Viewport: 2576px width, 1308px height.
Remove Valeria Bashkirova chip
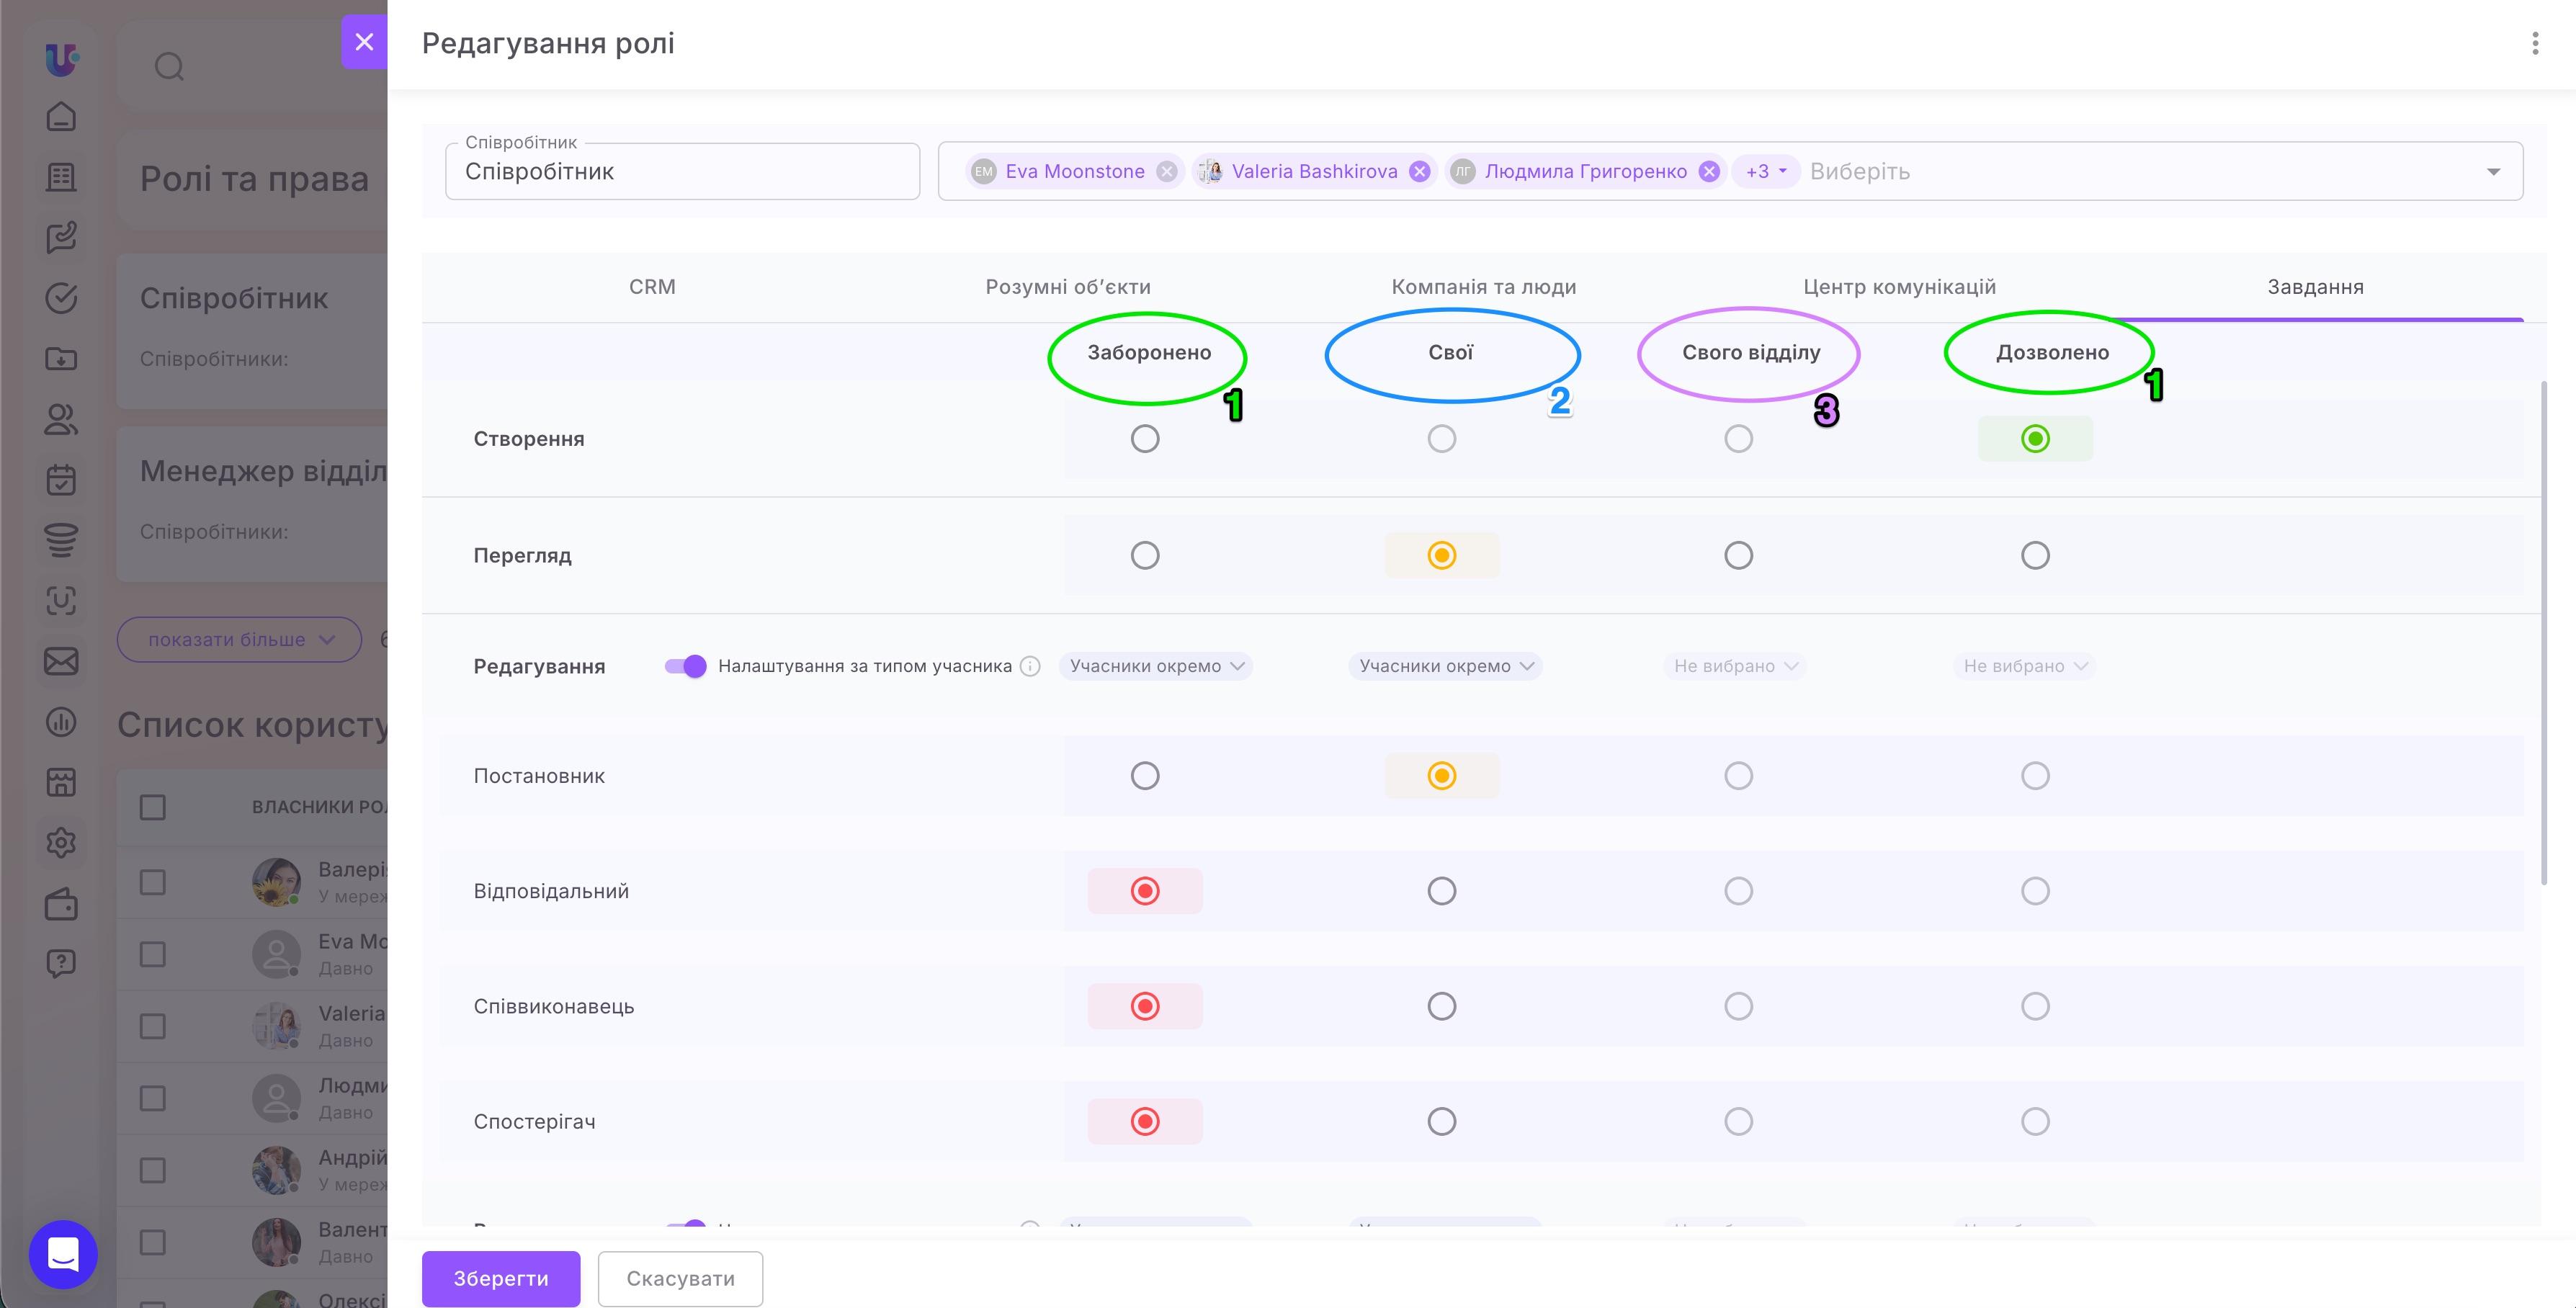point(1419,171)
